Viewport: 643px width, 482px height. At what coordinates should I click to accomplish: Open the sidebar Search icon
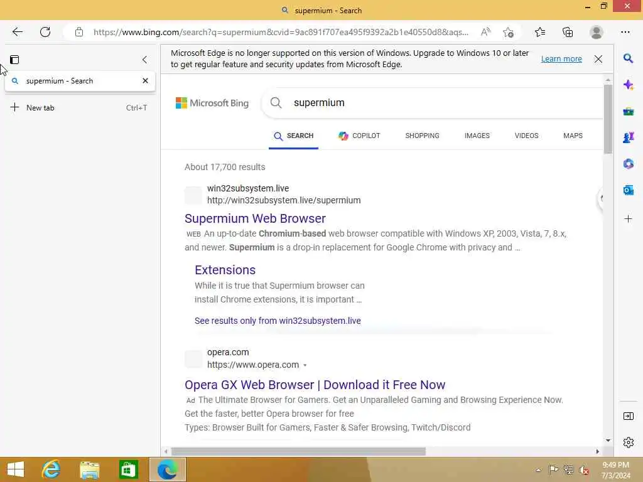tap(628, 58)
